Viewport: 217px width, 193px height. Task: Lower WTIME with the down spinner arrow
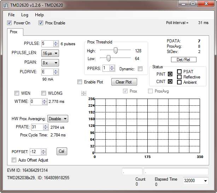45,103
